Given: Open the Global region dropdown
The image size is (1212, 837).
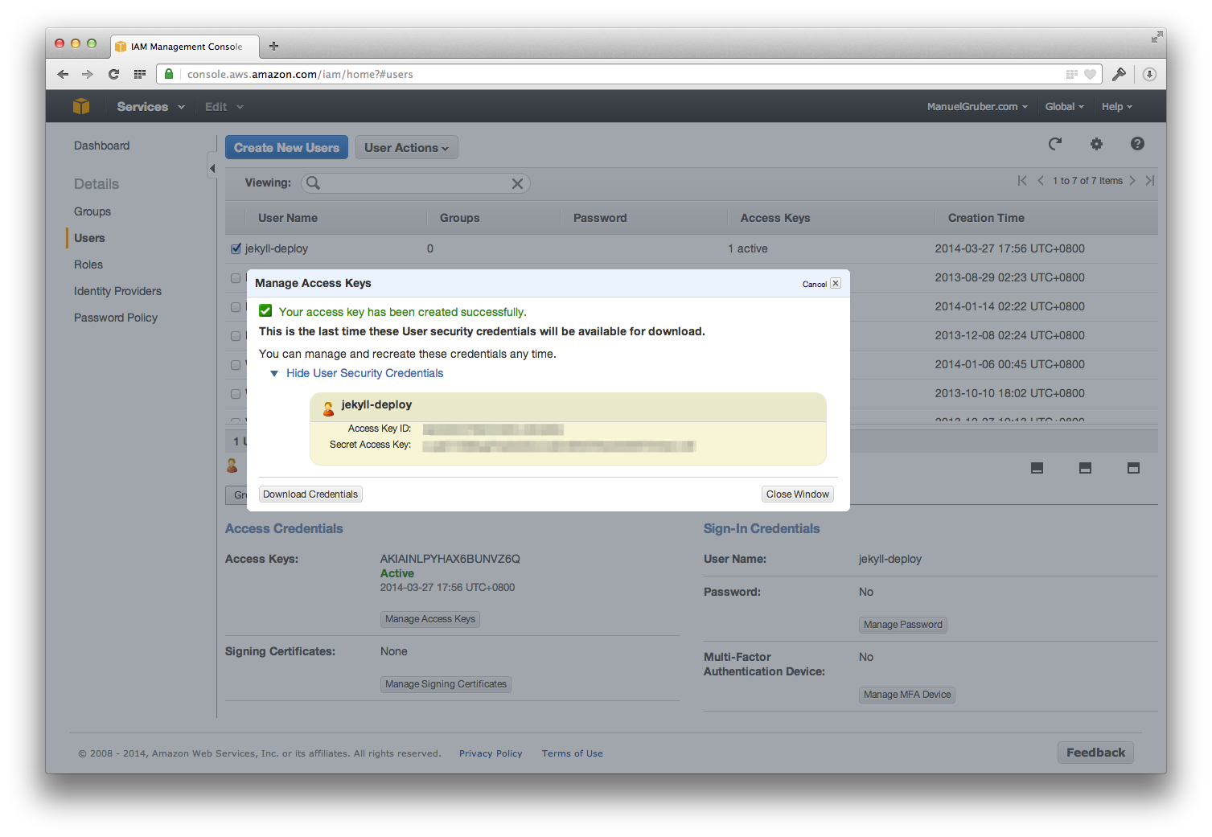Looking at the screenshot, I should [x=1065, y=106].
